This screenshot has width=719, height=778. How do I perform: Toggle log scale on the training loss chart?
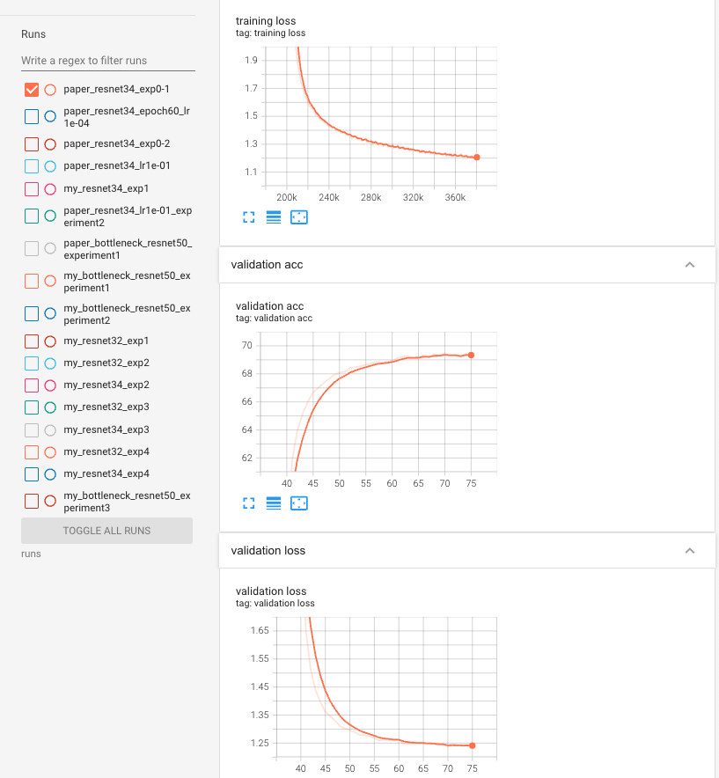coord(273,217)
